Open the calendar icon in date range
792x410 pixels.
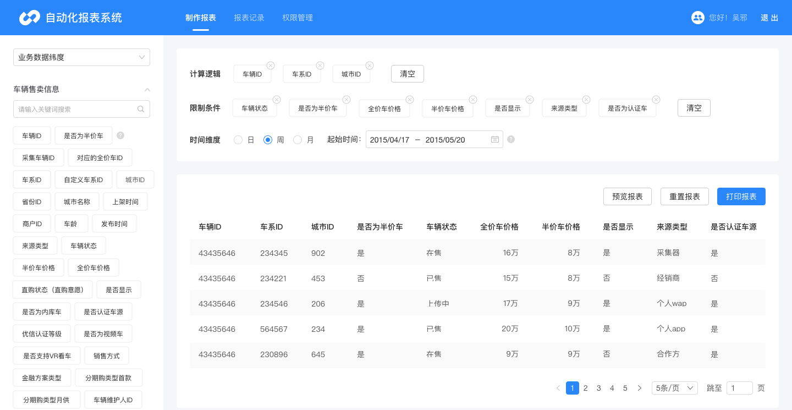[495, 140]
